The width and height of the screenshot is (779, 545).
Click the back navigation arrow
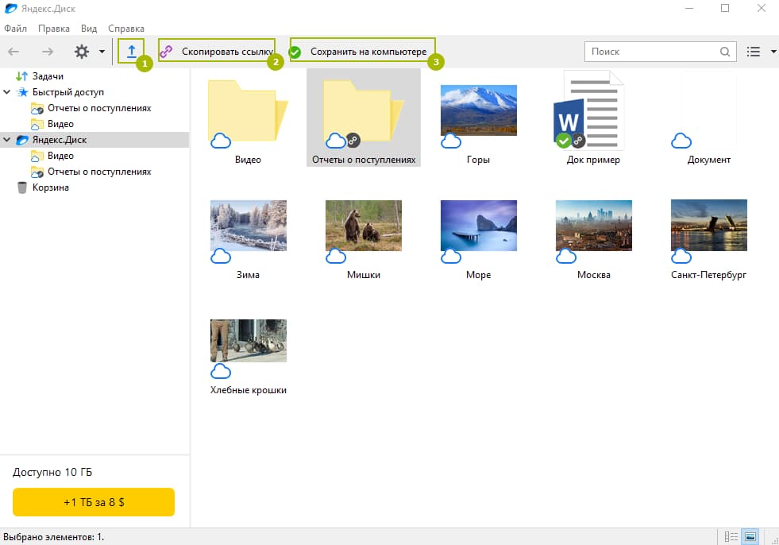coord(14,52)
